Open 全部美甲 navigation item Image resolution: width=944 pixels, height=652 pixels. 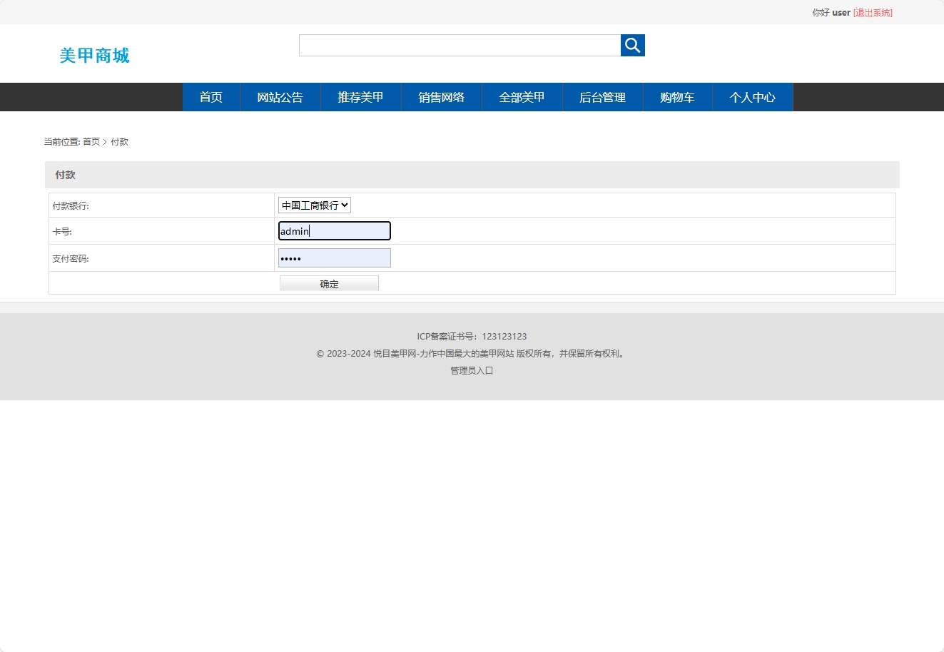[522, 97]
